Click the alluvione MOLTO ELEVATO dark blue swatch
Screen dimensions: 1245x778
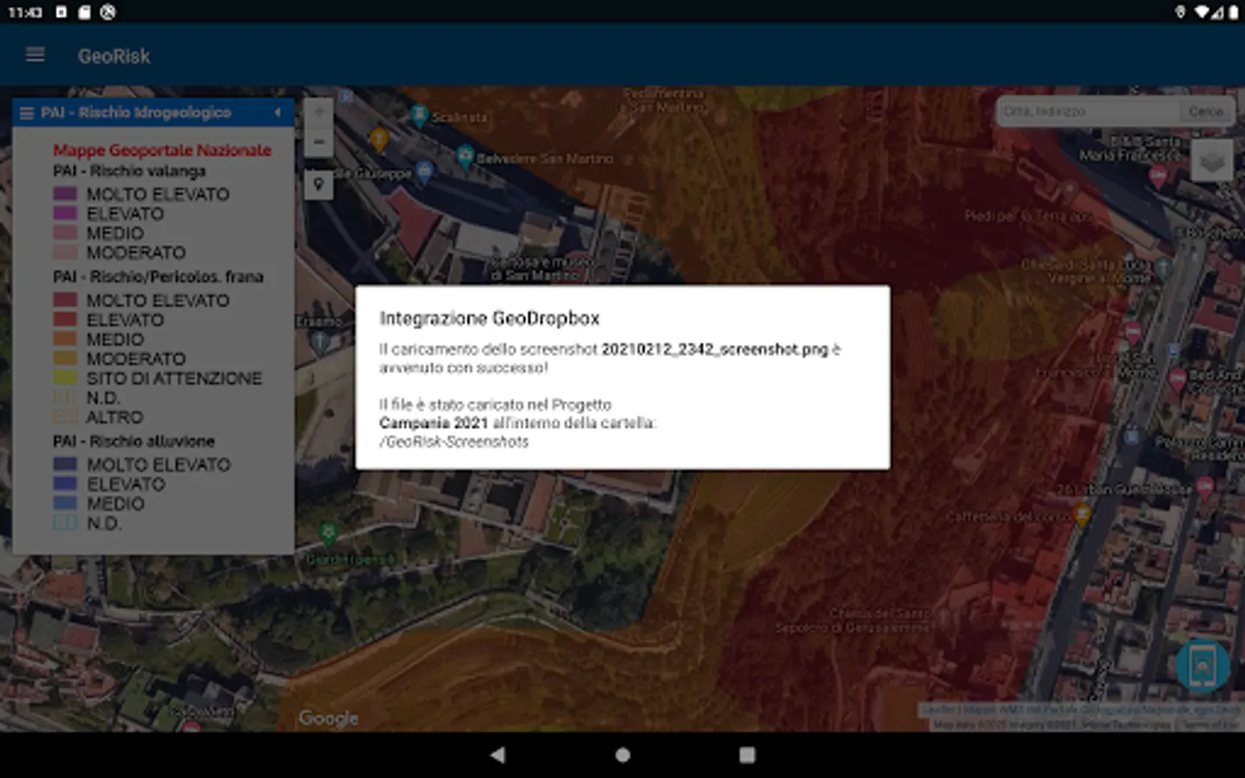(66, 464)
